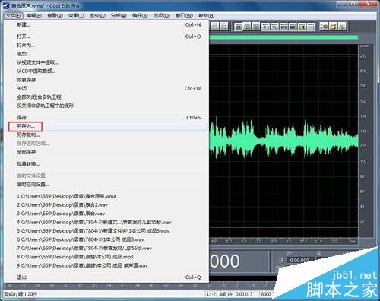Open 临时空间设置... from the menu
The image size is (380, 301).
pos(106,184)
